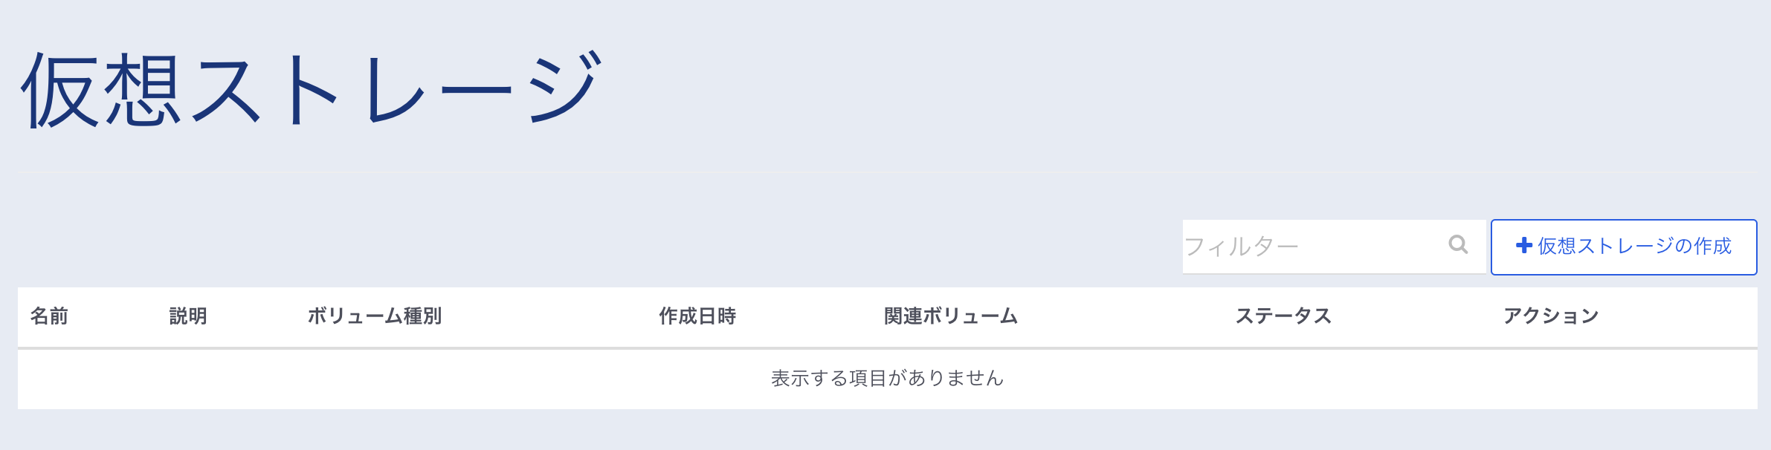
Task: Click the plus icon for creating virtual storage
Action: (1523, 246)
